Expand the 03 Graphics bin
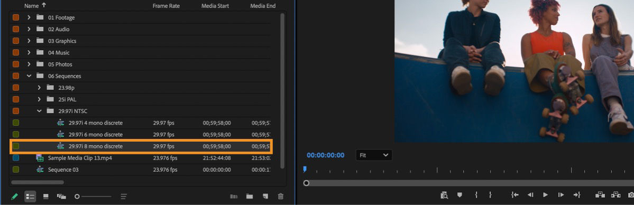634x205 pixels. pos(29,41)
